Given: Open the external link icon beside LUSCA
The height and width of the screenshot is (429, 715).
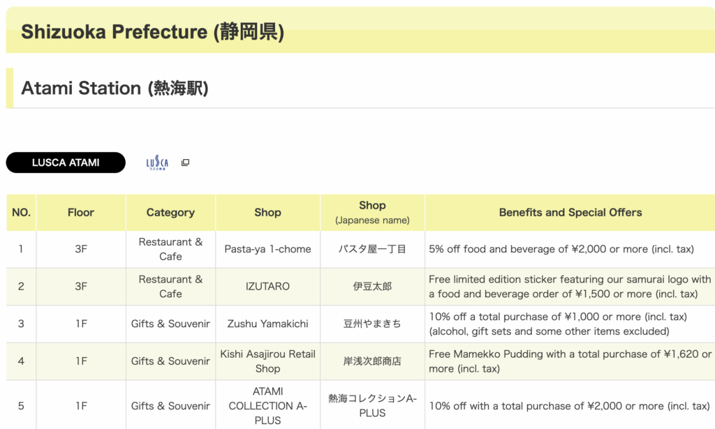Looking at the screenshot, I should [x=185, y=163].
